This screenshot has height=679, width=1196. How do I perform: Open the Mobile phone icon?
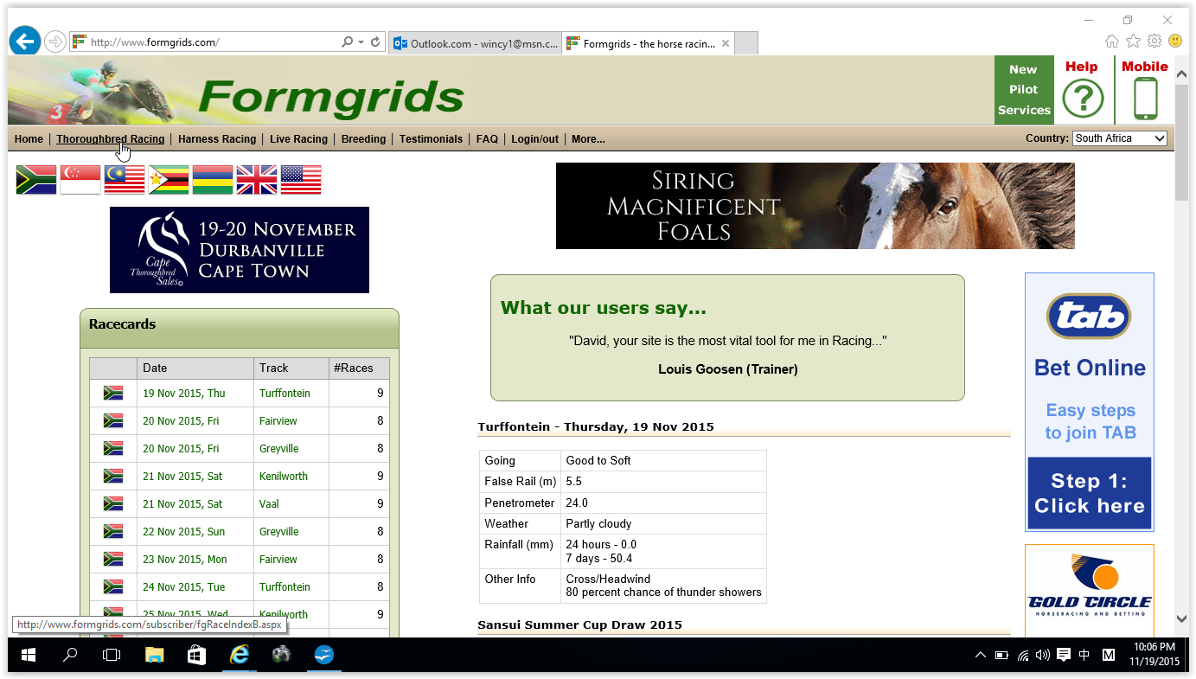(1145, 99)
